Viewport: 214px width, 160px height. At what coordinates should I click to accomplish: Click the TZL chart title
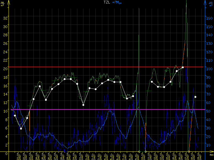point(107,2)
